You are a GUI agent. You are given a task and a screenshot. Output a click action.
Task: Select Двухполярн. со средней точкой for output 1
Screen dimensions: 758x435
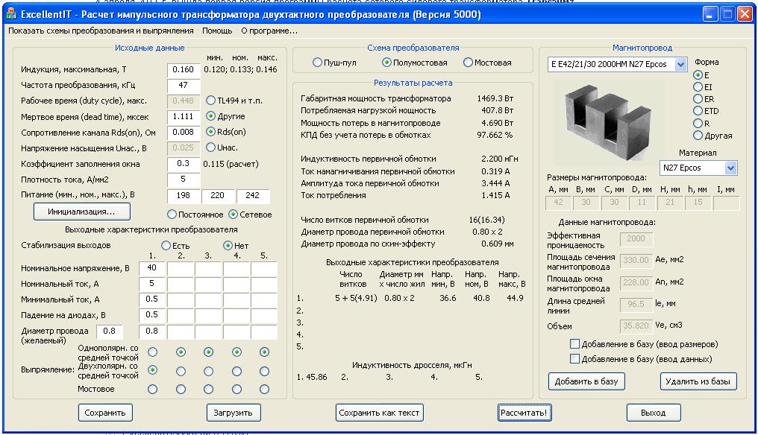coord(152,370)
